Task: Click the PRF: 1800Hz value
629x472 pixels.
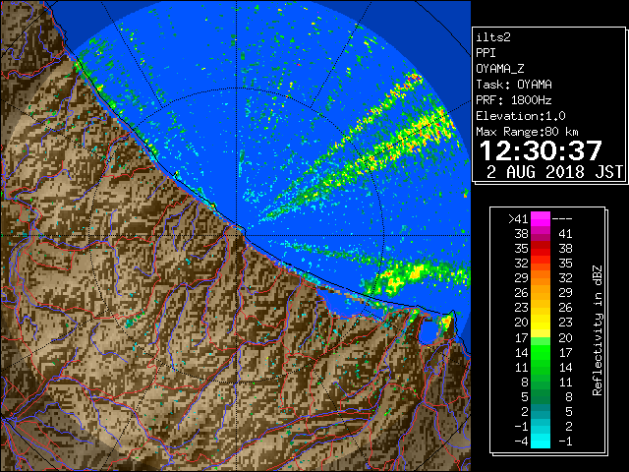Action: click(x=514, y=100)
